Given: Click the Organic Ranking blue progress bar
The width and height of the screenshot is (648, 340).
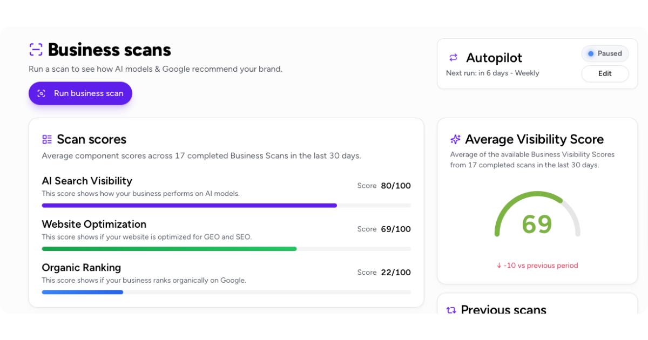Looking at the screenshot, I should coord(226,292).
